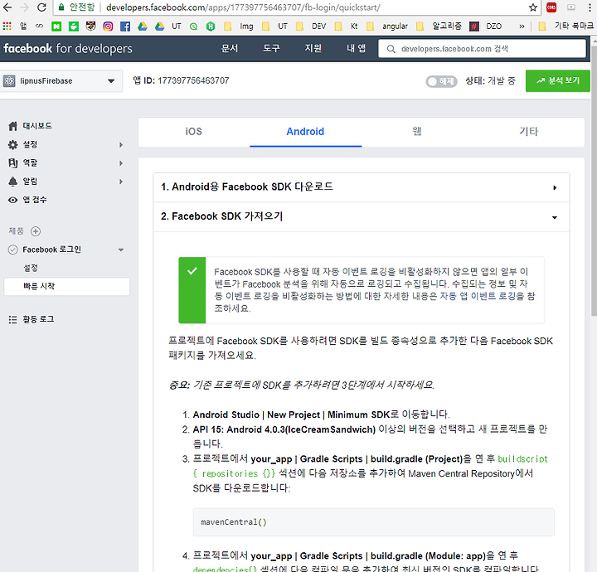This screenshot has width=597, height=572.
Task: Collapse the Facebook 로그인 sidebar section
Action: pyautogui.click(x=121, y=250)
